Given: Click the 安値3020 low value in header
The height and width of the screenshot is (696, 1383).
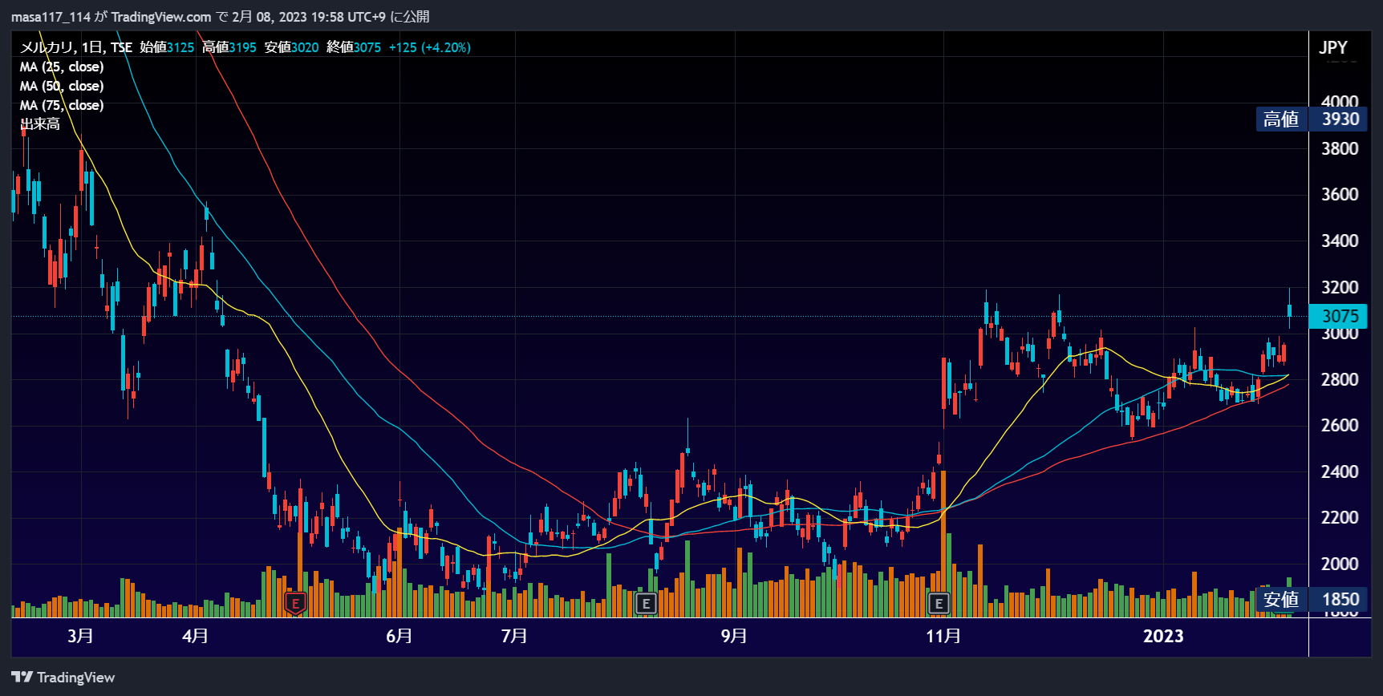Looking at the screenshot, I should tap(292, 47).
